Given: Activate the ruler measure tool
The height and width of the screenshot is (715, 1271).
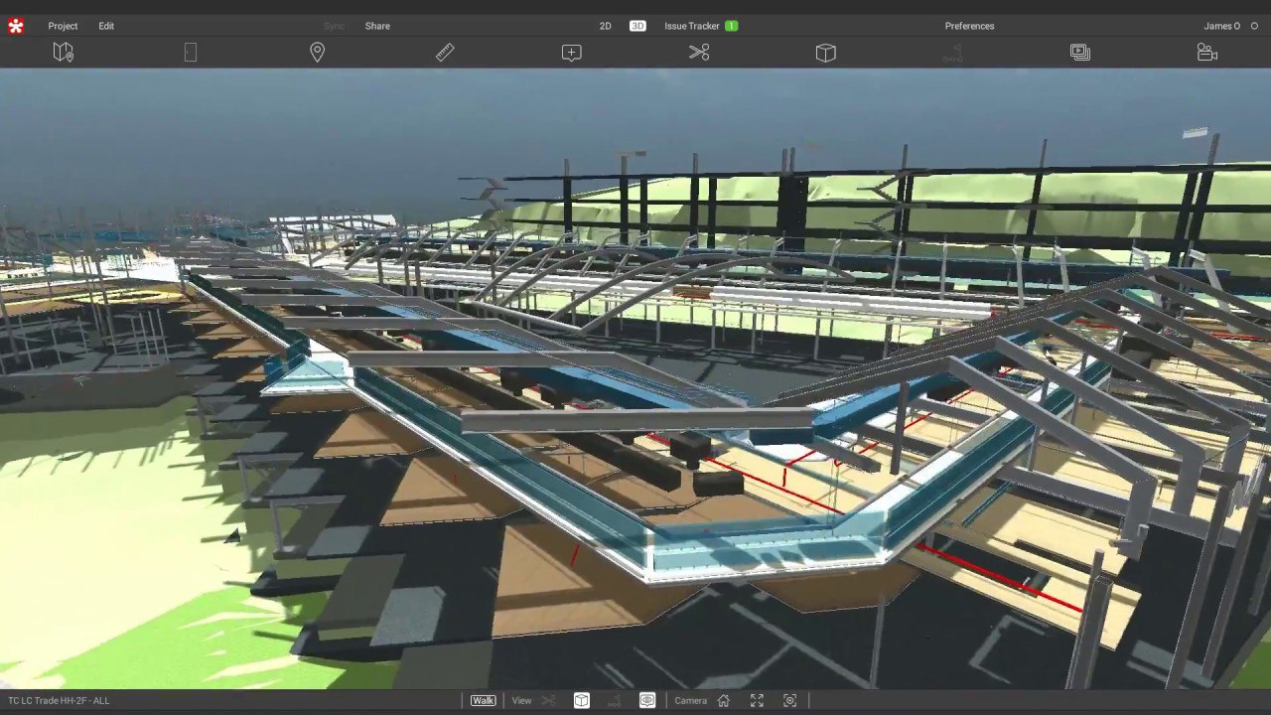Looking at the screenshot, I should tap(445, 53).
